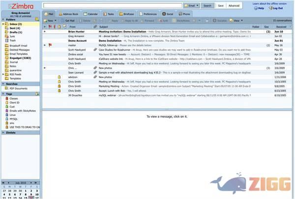
Task: Click the Search button
Action: click(207, 6)
